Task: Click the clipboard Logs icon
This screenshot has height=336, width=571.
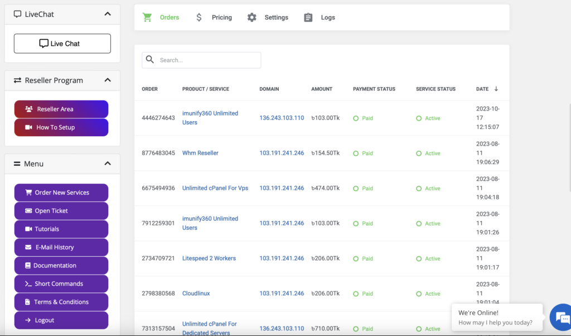Action: 308,17
